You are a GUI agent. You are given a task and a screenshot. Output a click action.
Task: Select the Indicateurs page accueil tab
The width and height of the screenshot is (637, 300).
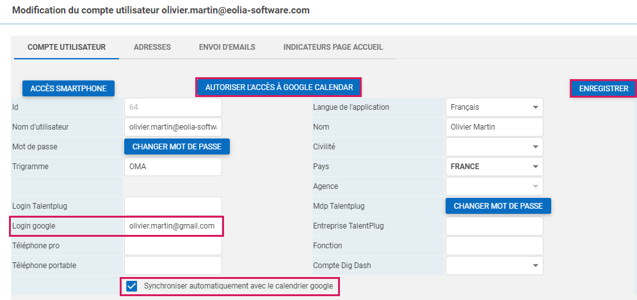point(333,47)
